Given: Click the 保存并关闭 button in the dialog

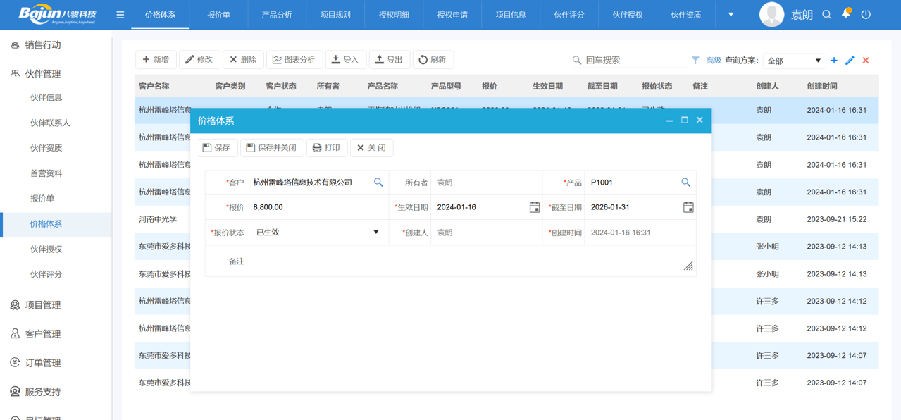Looking at the screenshot, I should coord(272,147).
